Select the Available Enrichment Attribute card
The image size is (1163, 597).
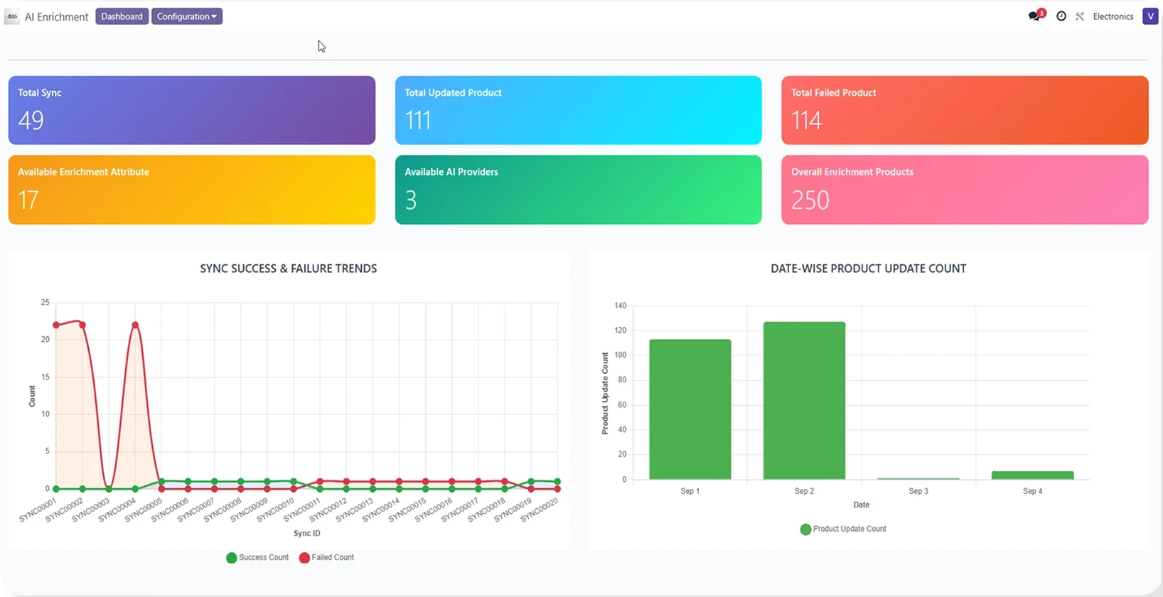(191, 190)
